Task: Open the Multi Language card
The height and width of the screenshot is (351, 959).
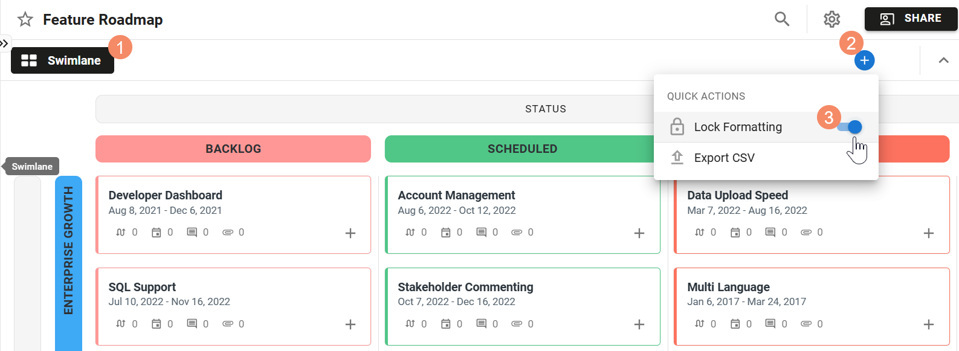Action: click(x=728, y=287)
